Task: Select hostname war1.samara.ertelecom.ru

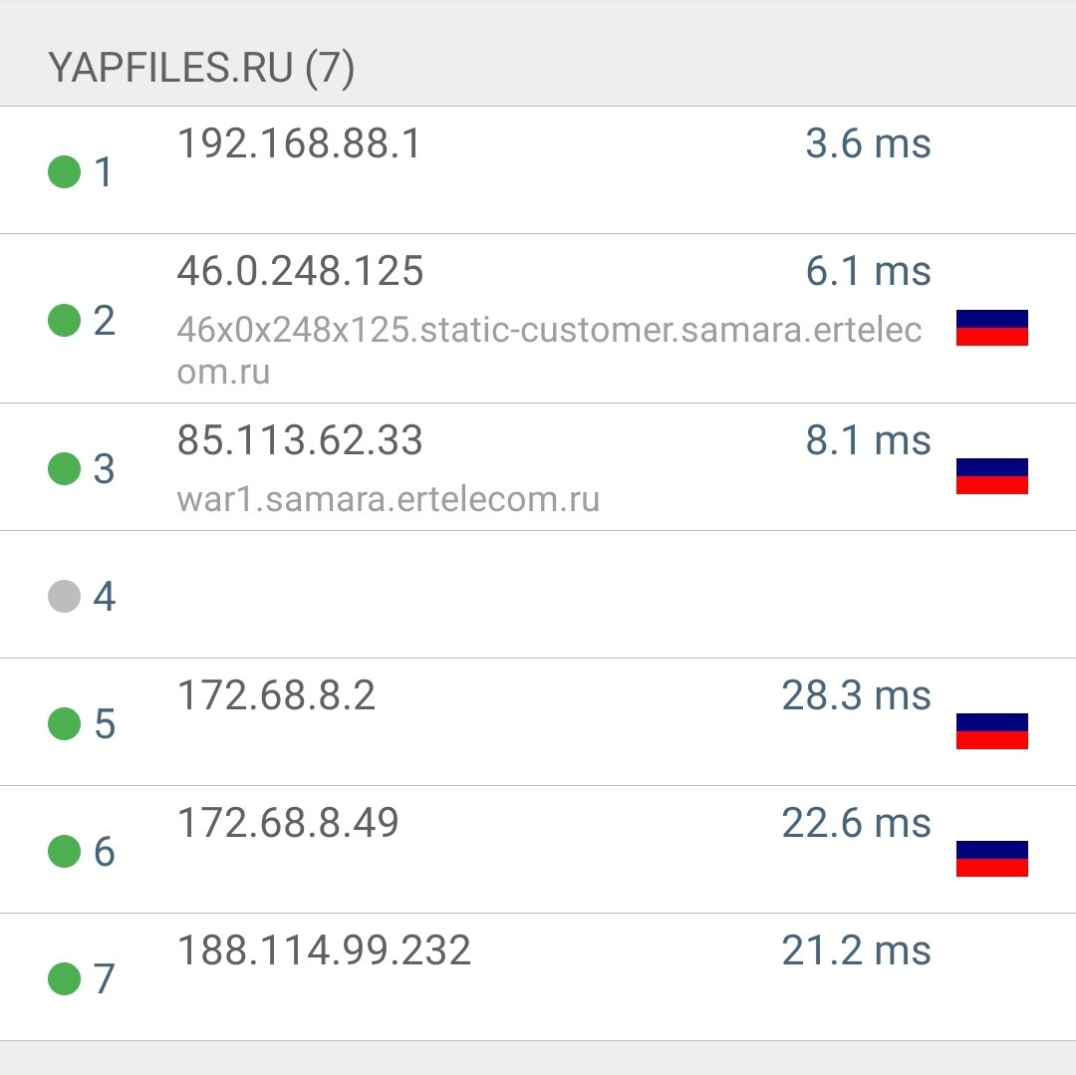Action: (389, 499)
